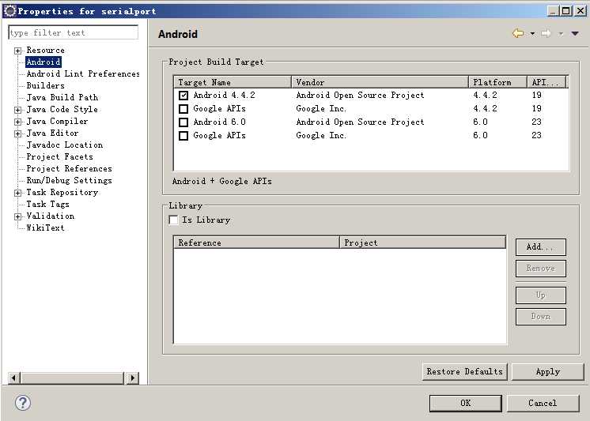
Task: Click the Reference column header
Action: click(x=256, y=242)
